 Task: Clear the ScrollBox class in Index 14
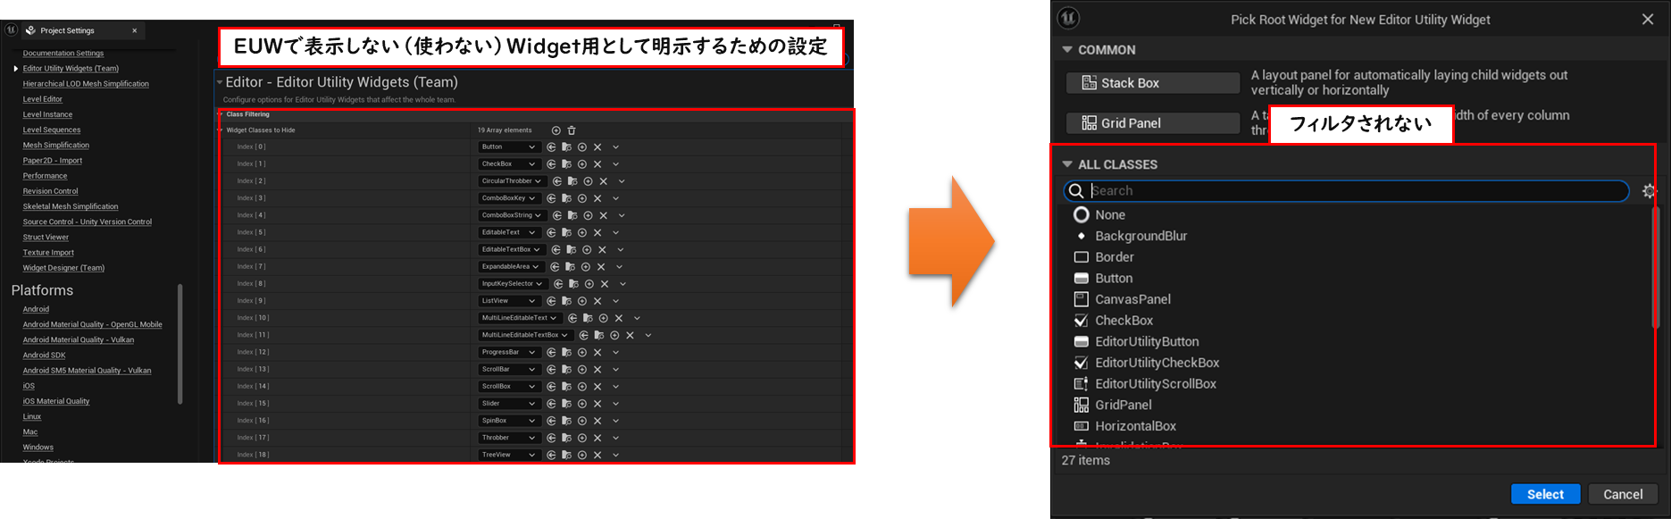[x=597, y=387]
